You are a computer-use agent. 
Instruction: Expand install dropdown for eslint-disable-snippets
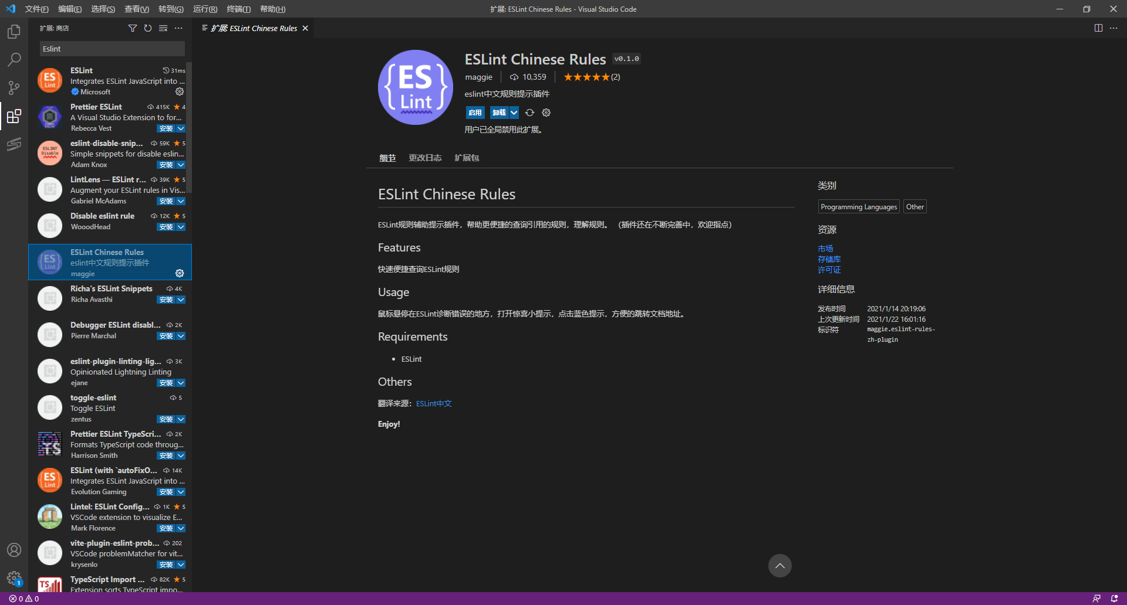tap(181, 165)
